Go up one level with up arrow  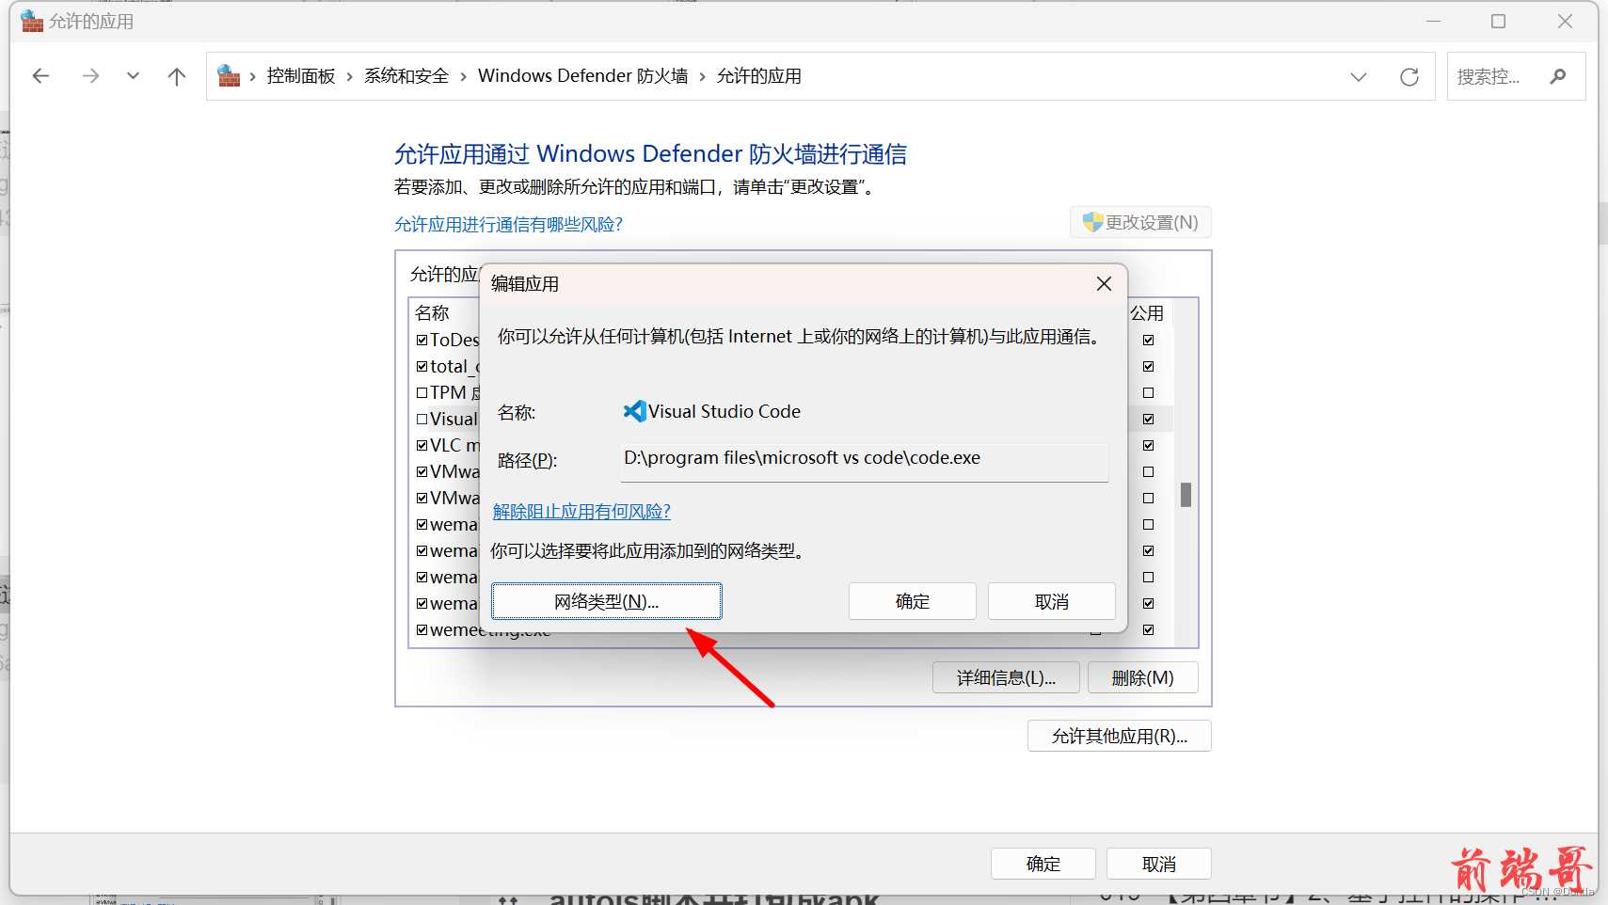click(x=177, y=76)
